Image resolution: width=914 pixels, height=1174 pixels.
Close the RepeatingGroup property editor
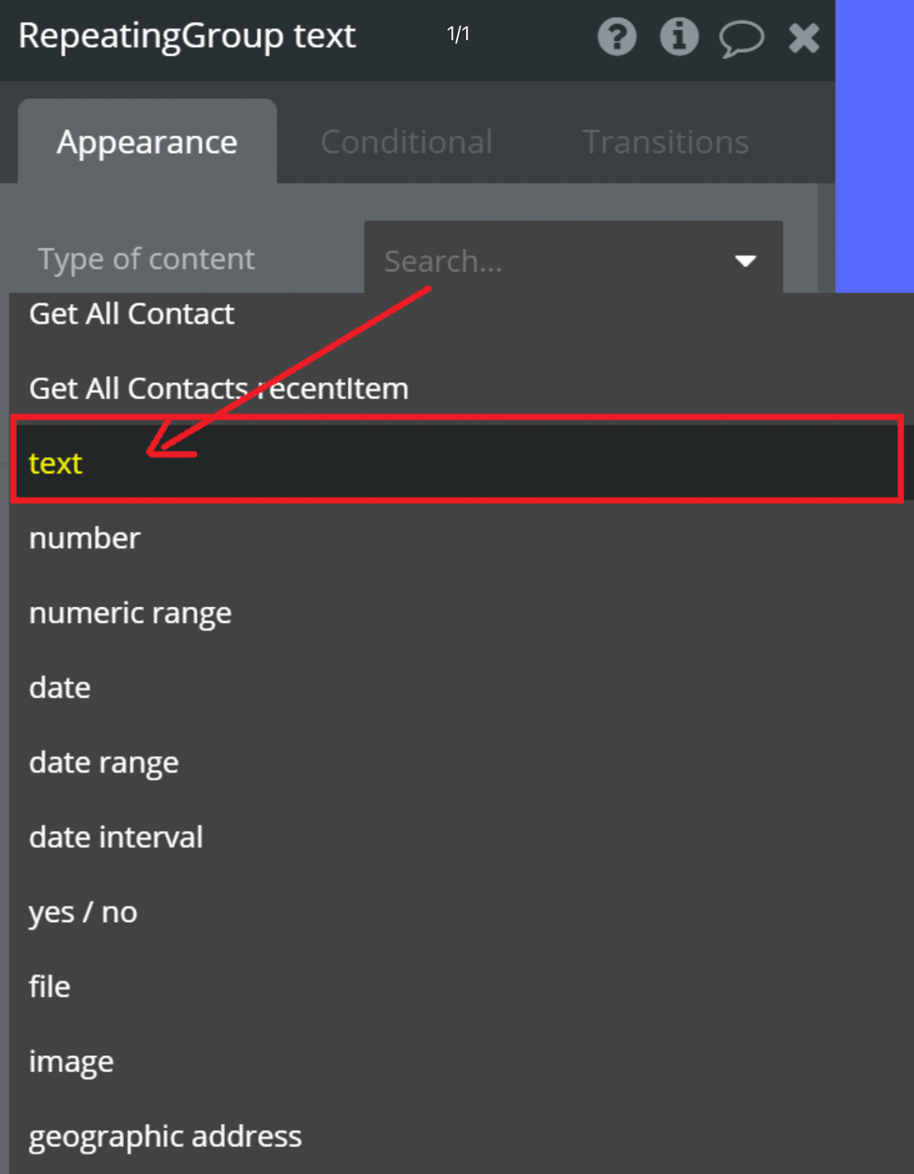click(803, 37)
